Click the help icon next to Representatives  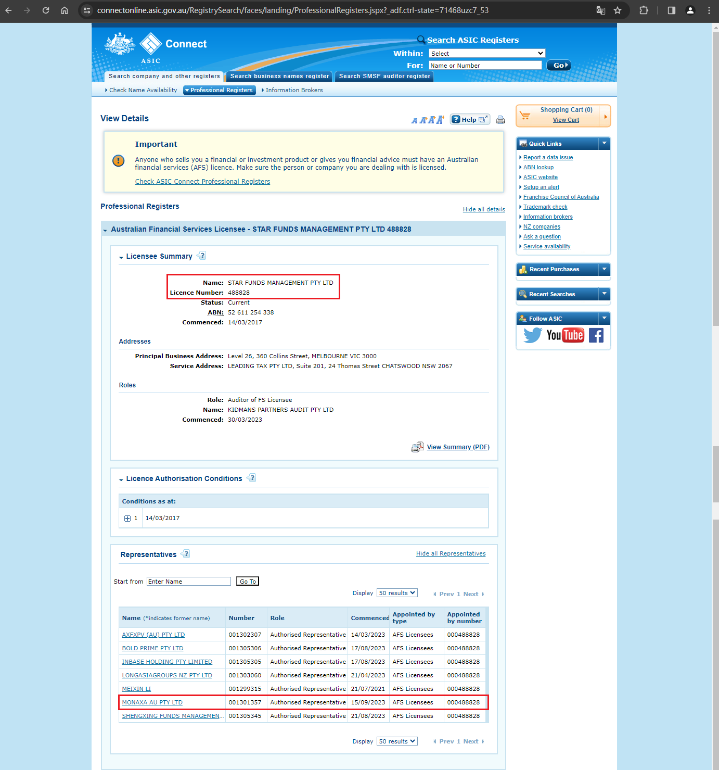coord(186,554)
